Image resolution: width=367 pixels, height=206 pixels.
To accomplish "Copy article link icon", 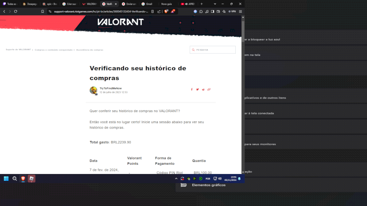I will [209, 89].
